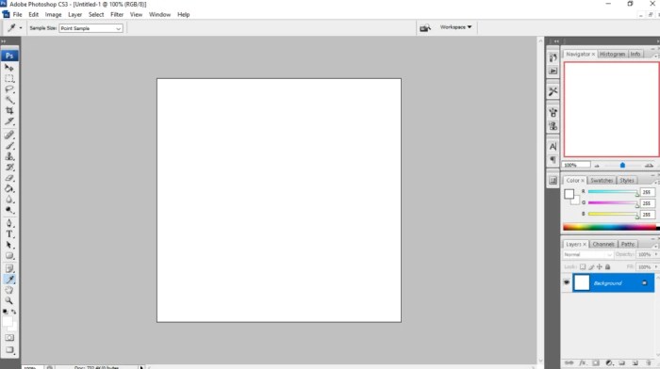The image size is (660, 369).
Task: Add a layer style (fx)
Action: [583, 362]
